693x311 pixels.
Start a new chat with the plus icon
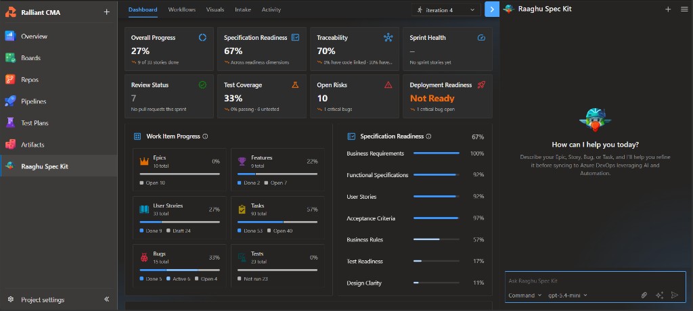point(668,9)
